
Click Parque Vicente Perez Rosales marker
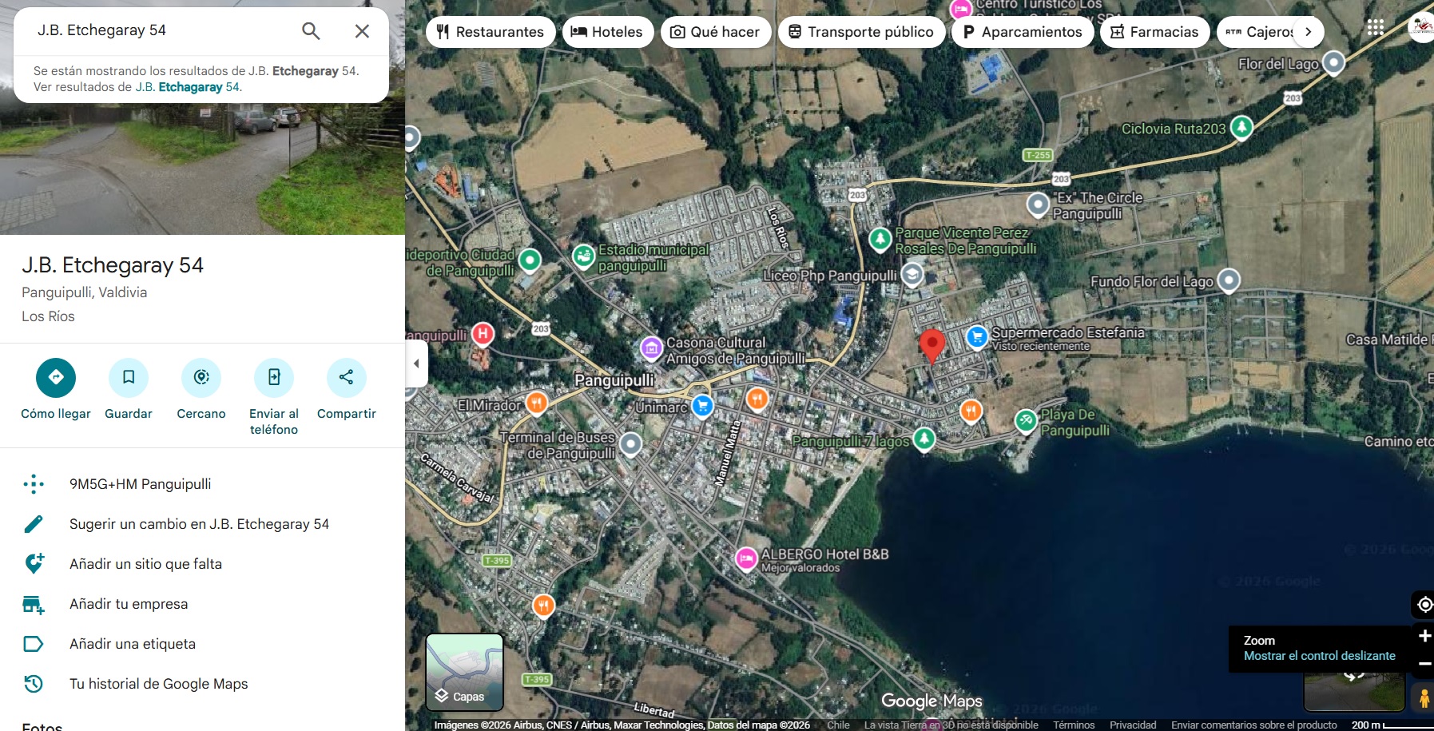pyautogui.click(x=880, y=238)
